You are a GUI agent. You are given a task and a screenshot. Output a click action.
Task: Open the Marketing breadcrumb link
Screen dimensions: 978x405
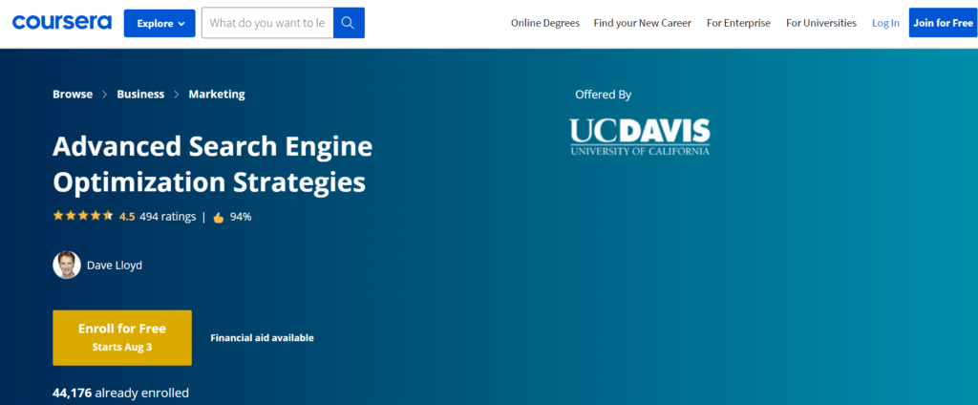(217, 95)
